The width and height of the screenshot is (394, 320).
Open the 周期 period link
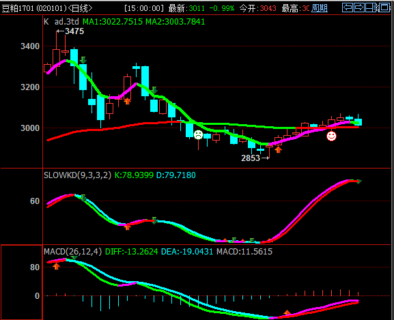point(320,8)
